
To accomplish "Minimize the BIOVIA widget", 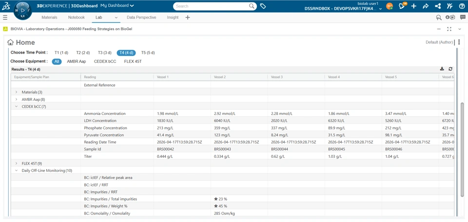I will [x=439, y=29].
